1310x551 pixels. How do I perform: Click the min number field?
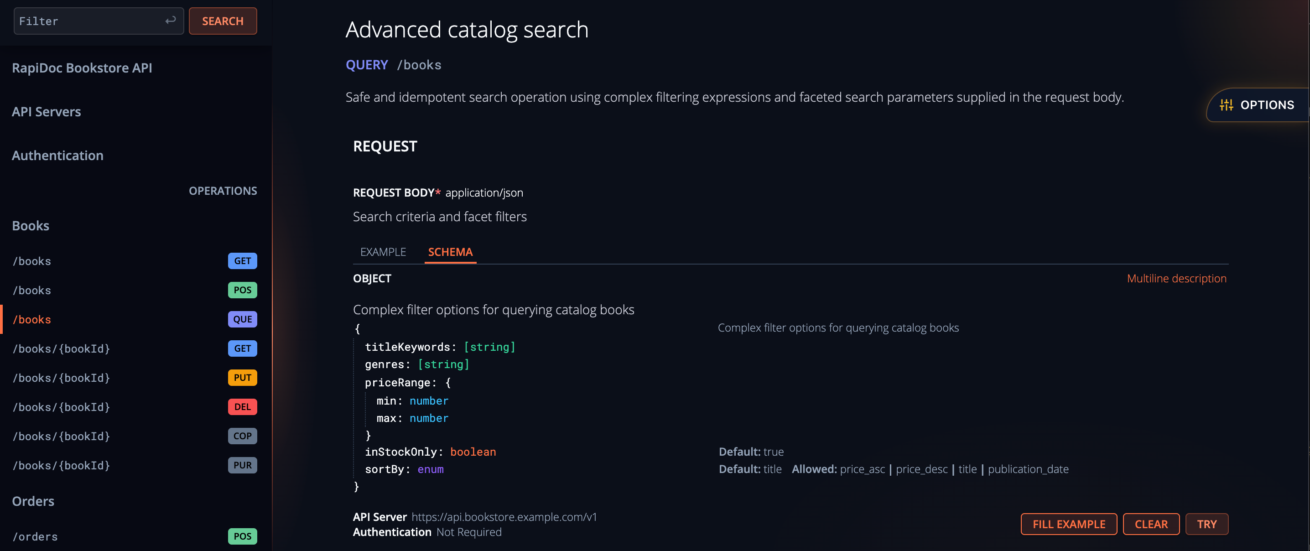[412, 401]
